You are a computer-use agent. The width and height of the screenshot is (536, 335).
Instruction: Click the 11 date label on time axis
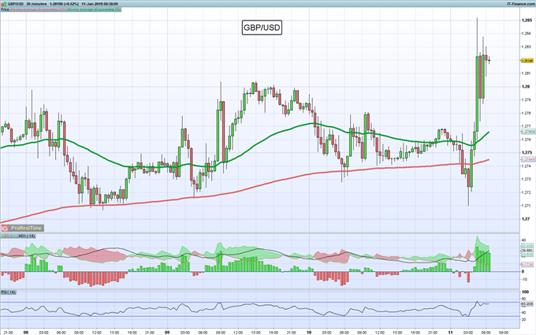451,332
